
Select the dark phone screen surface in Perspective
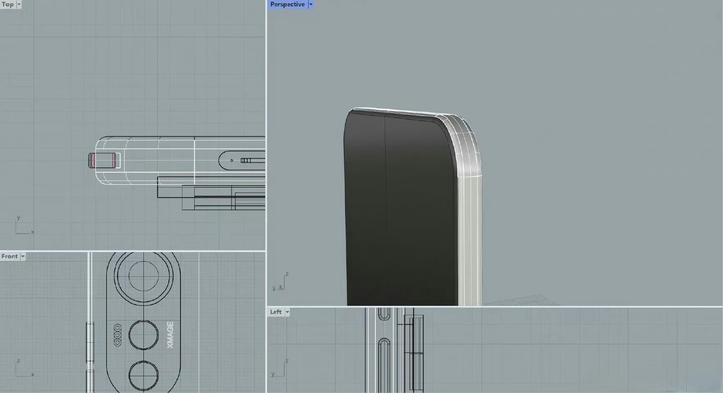click(x=401, y=209)
